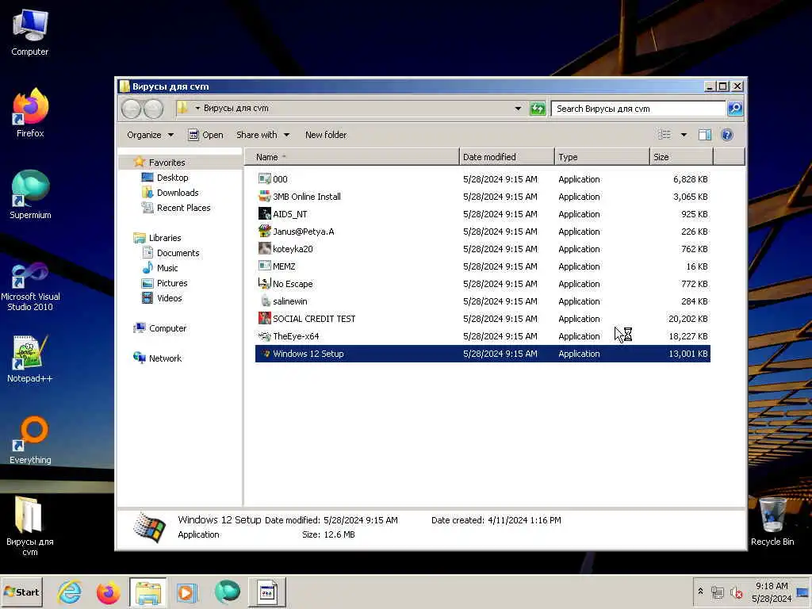Click the Supermium desktop shortcut
Screen dimensions: 812x609
coord(30,195)
